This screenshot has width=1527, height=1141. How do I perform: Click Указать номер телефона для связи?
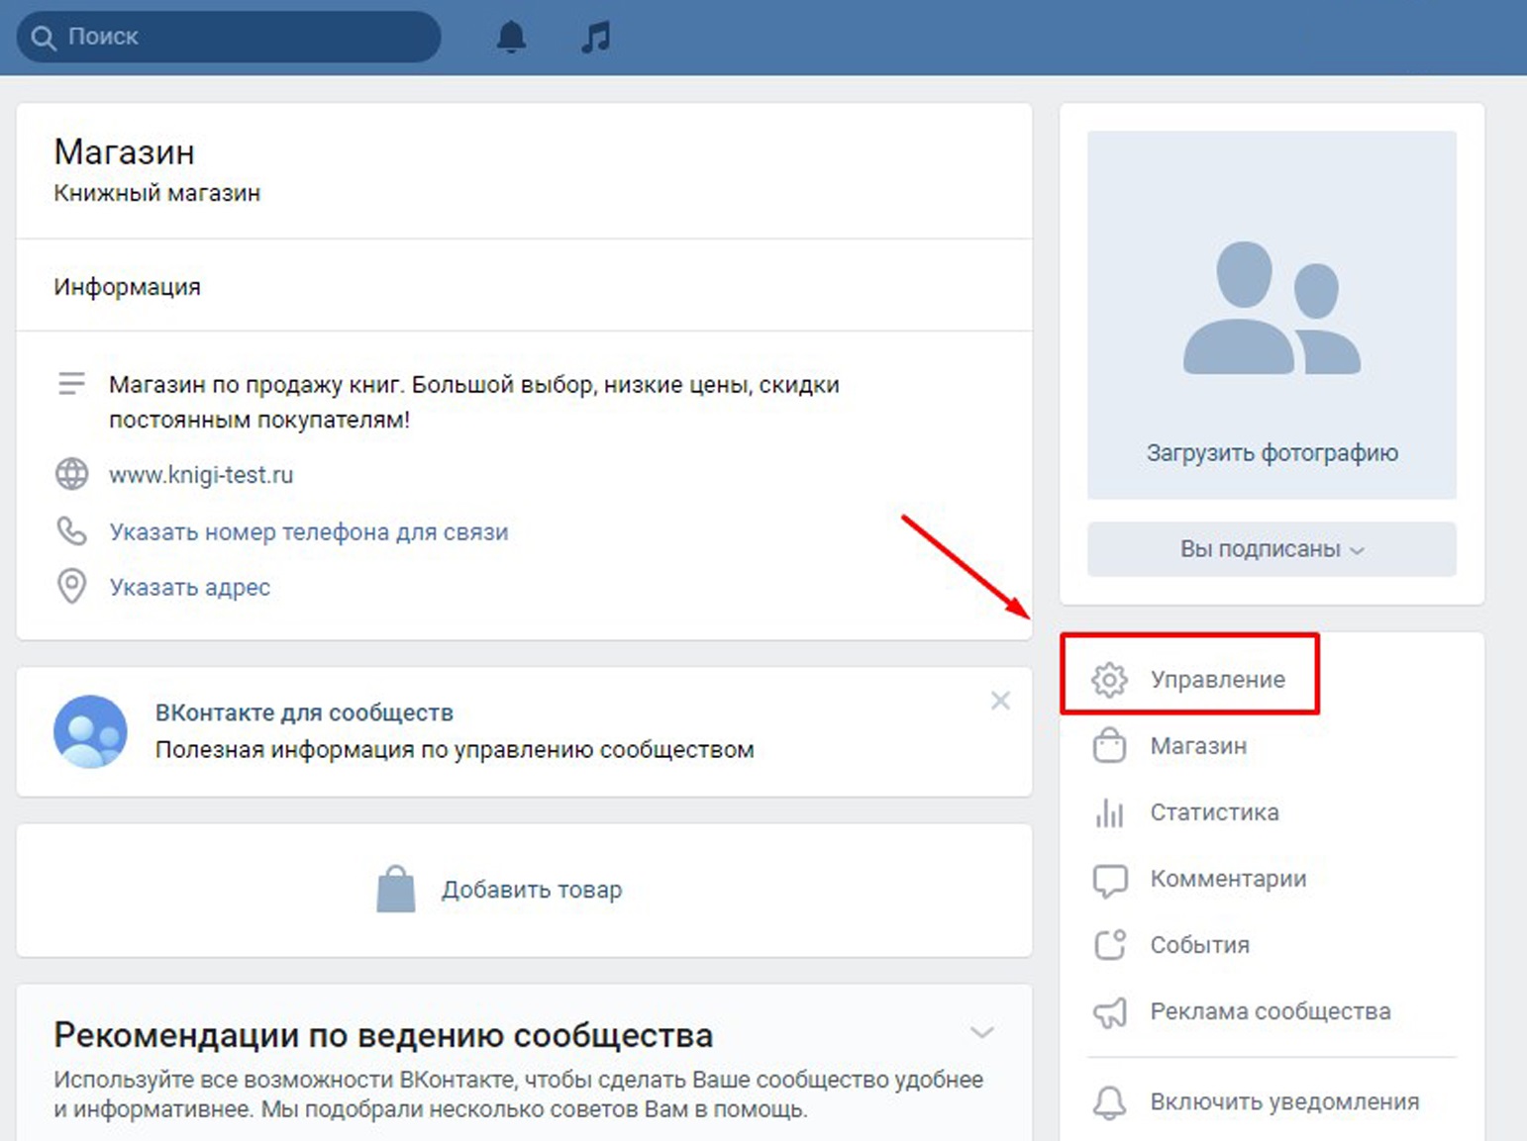308,532
